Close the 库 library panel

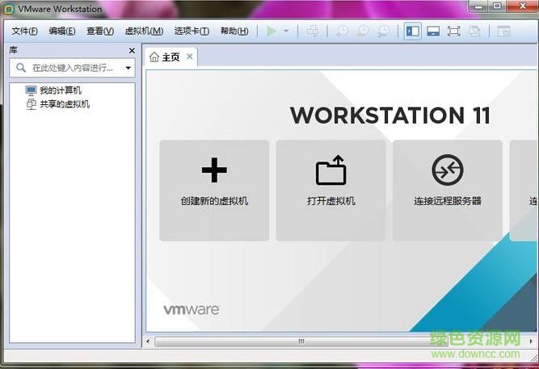[132, 51]
